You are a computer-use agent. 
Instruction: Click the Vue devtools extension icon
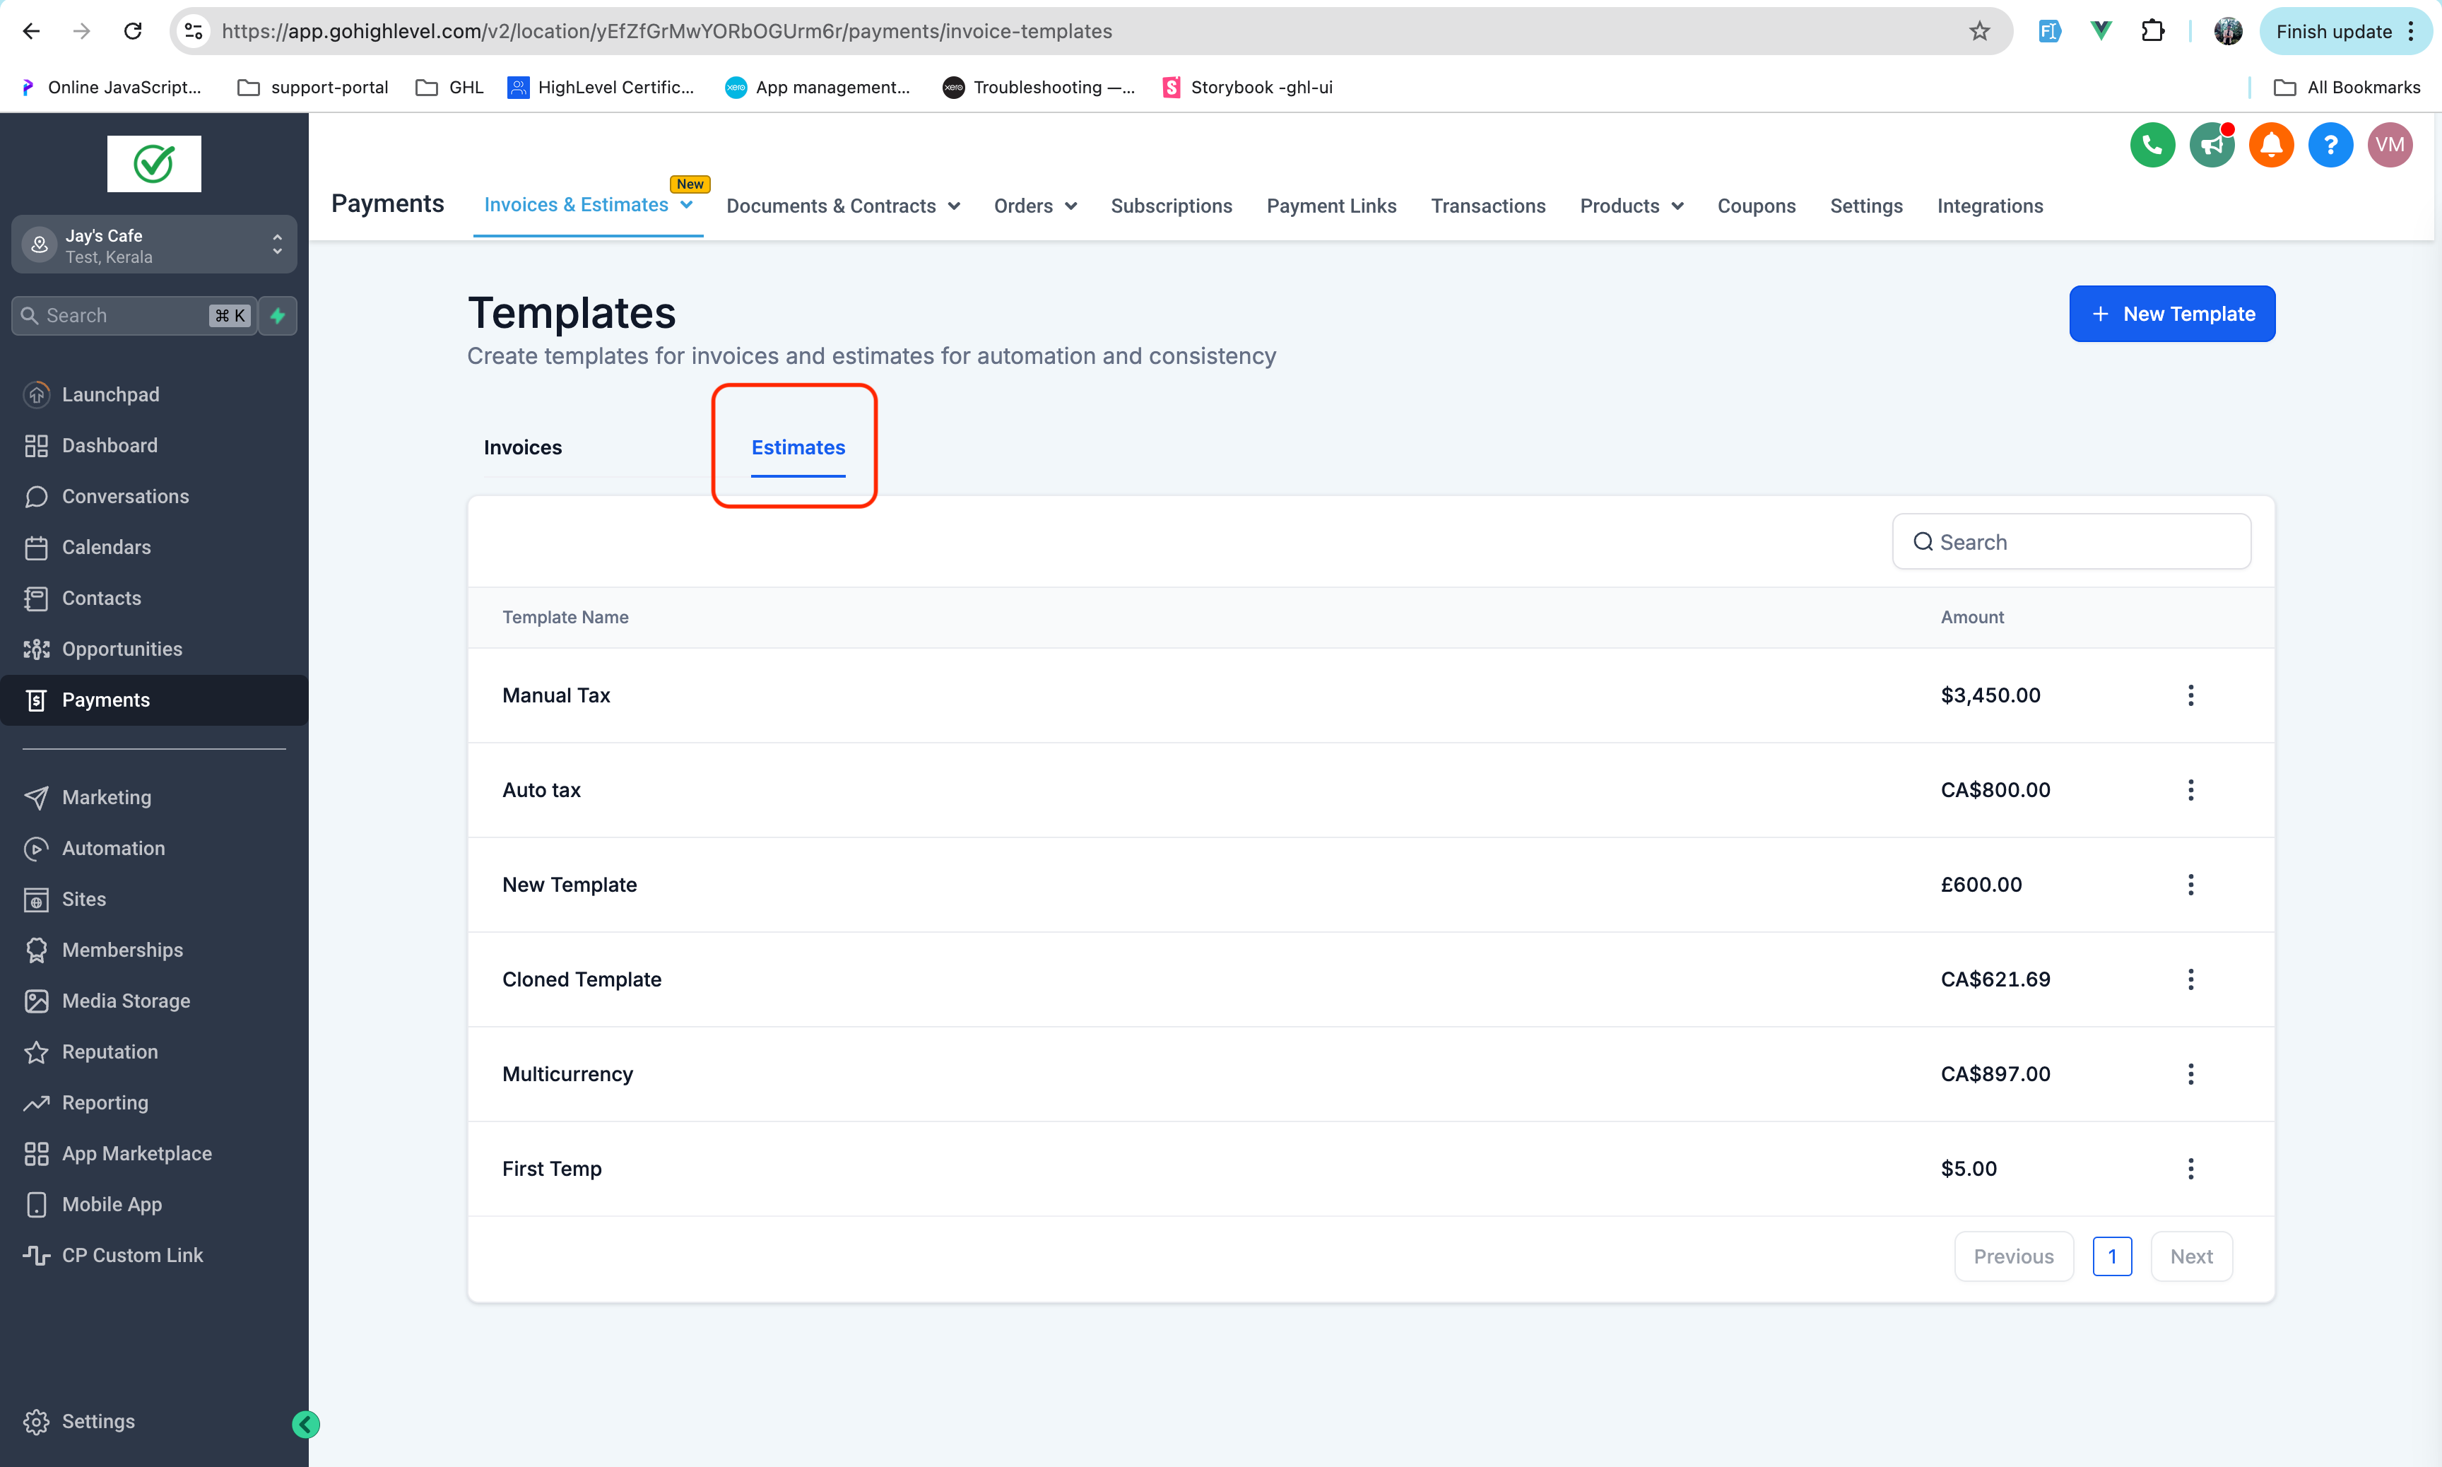point(2101,32)
